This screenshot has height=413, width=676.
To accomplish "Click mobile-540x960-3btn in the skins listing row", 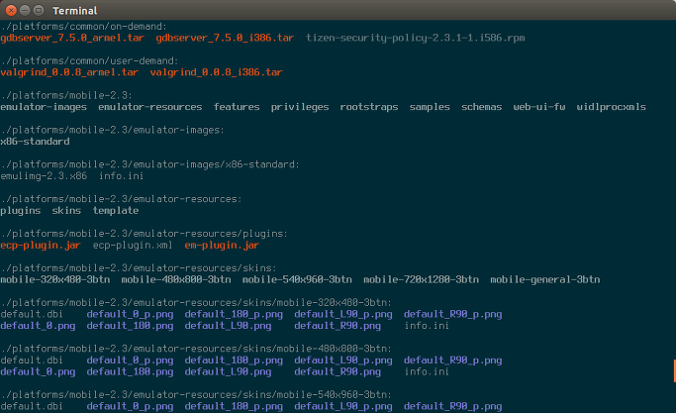I will pos(297,279).
